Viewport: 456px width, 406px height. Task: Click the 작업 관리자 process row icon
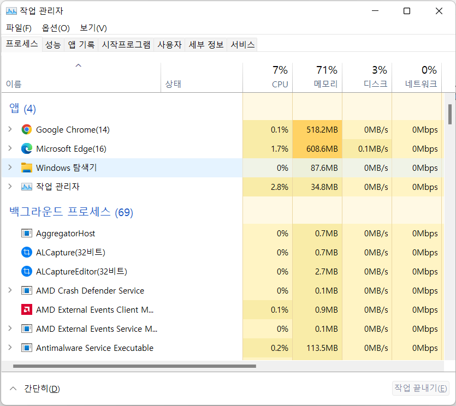(x=26, y=187)
